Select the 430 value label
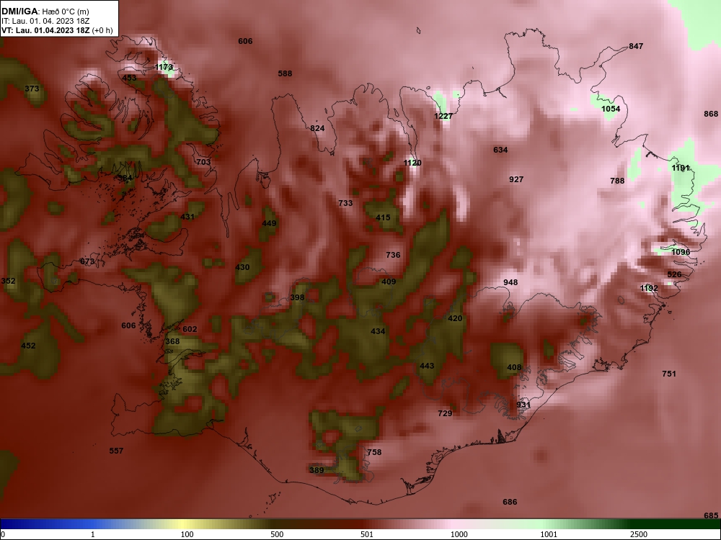 242,267
